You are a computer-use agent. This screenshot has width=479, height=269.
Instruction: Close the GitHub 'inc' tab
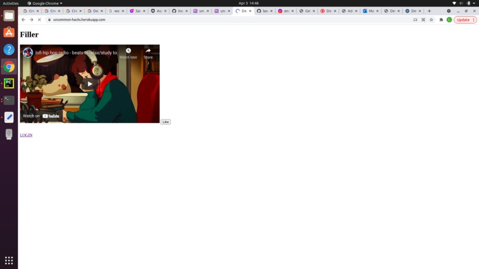(187, 11)
